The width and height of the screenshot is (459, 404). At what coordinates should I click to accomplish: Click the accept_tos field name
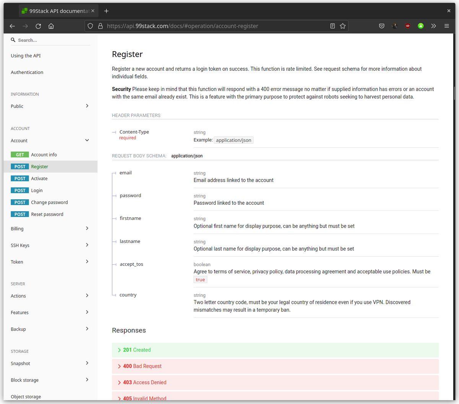click(131, 264)
